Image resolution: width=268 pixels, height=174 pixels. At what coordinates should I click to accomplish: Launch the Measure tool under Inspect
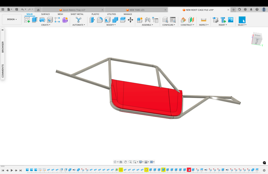click(203, 20)
